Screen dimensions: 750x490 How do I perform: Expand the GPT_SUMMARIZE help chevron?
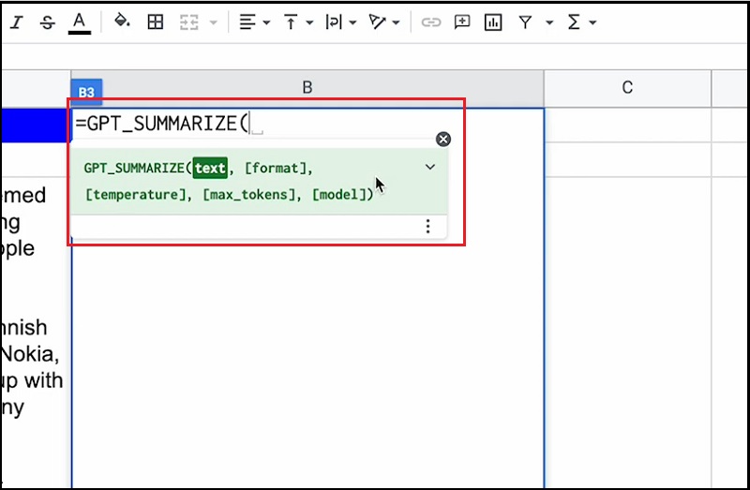[430, 168]
